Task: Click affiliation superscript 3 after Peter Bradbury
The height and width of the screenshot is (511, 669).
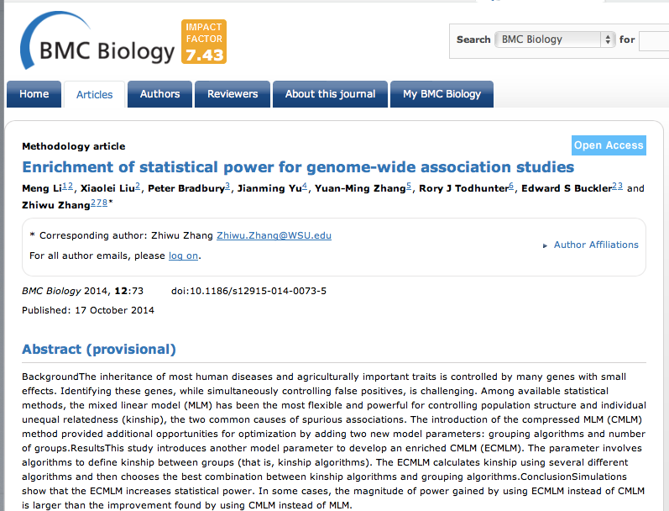Action: click(227, 186)
